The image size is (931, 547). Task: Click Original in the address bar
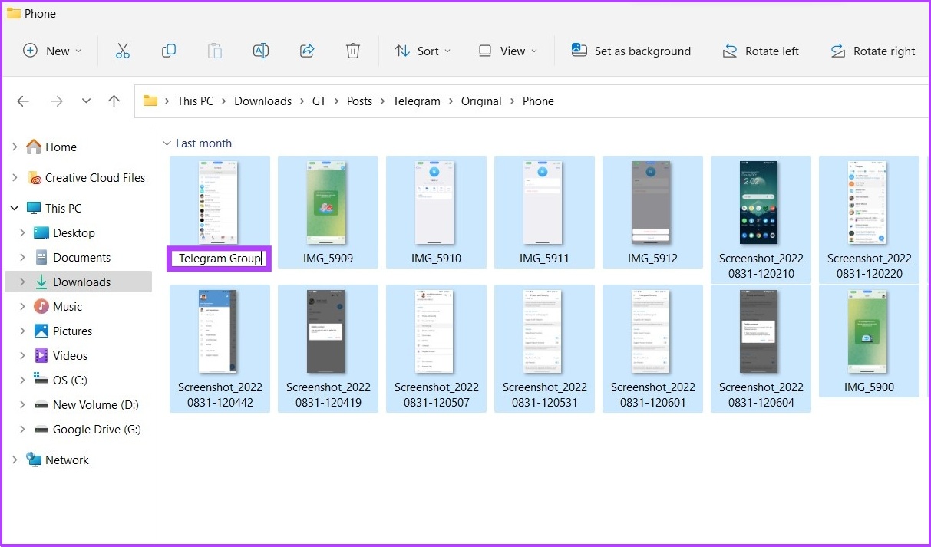[x=481, y=101]
